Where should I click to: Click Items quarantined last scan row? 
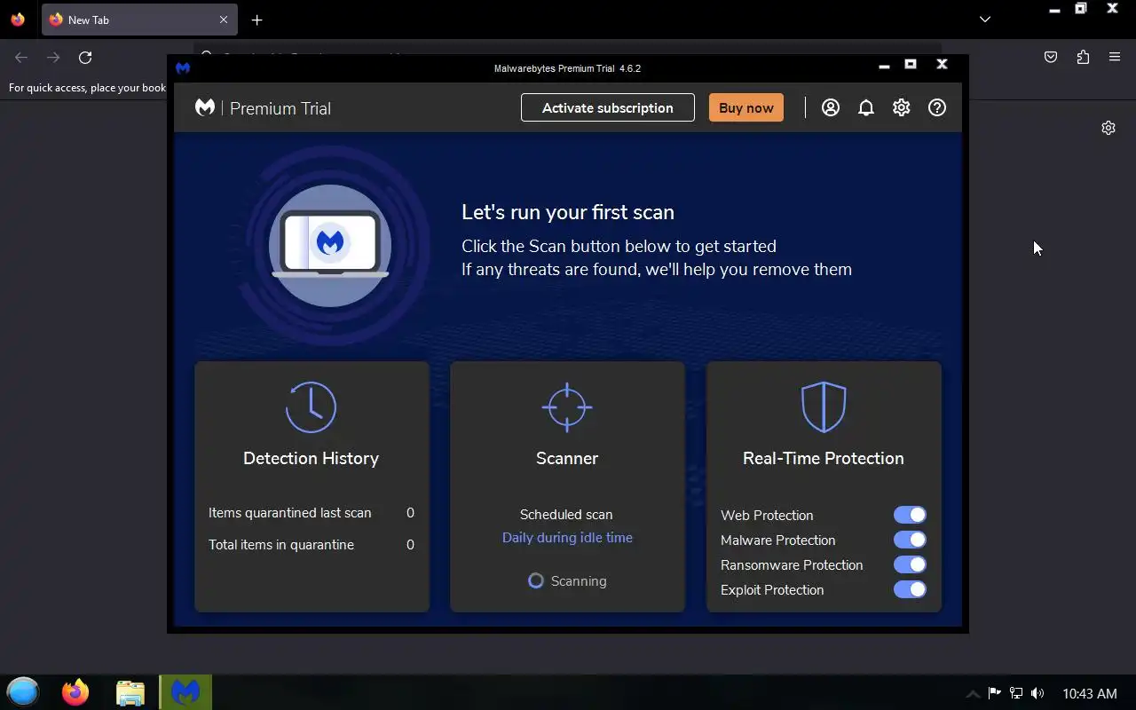point(312,513)
